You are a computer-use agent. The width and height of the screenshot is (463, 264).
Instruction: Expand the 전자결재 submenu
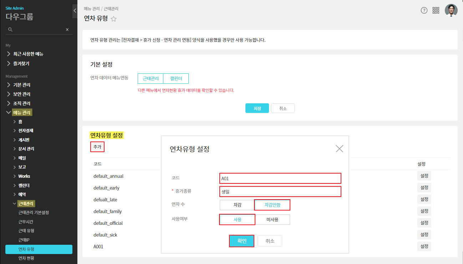(26, 131)
